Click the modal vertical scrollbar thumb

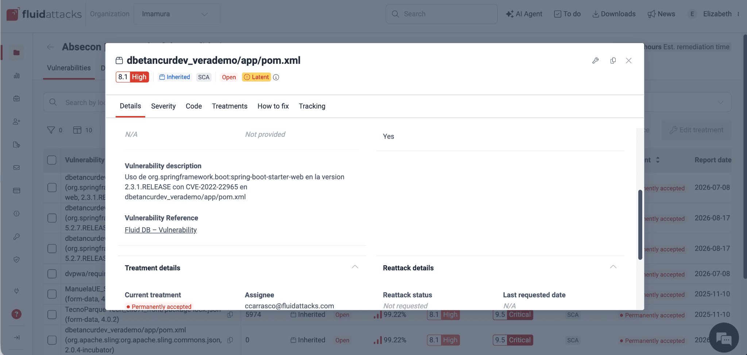click(x=640, y=225)
